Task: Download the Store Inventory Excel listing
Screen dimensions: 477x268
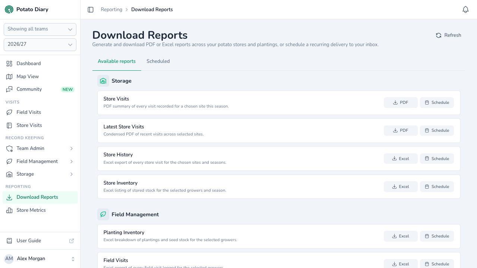Action: click(x=401, y=187)
